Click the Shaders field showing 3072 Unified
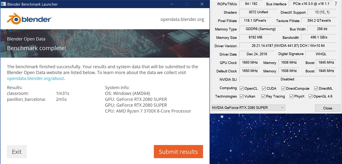342x164 pixels. [x=258, y=12]
